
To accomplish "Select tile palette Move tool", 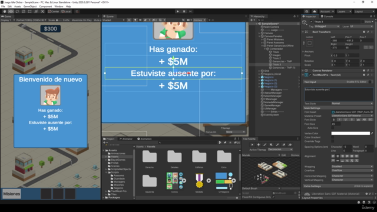I will point(259,145).
